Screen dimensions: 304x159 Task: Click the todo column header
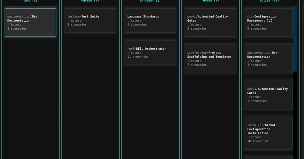(30, 1)
